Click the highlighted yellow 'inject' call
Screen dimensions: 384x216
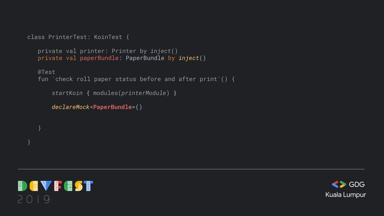189,58
